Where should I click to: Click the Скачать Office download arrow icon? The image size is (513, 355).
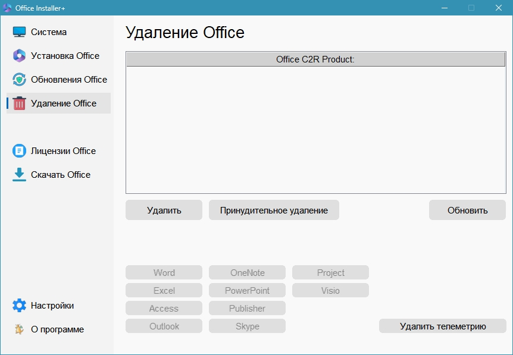tap(20, 175)
